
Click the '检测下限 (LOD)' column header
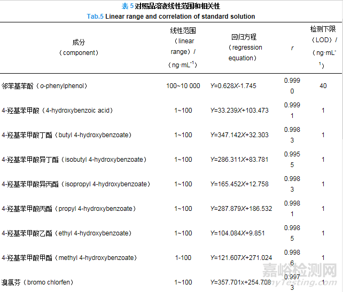click(x=323, y=47)
